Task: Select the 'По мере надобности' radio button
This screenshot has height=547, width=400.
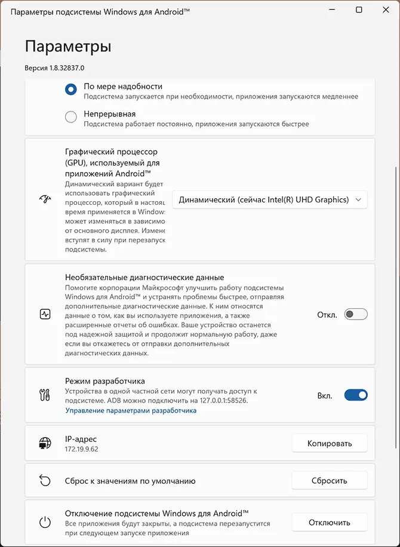Action: pos(71,90)
